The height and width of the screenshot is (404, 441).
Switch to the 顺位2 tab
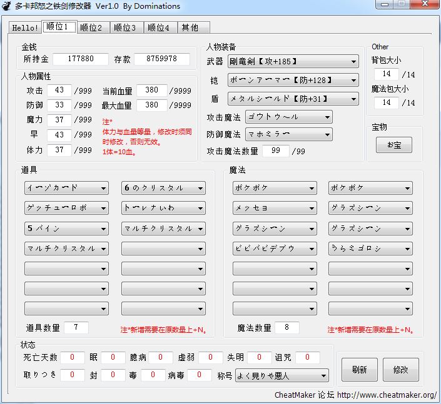tap(93, 27)
